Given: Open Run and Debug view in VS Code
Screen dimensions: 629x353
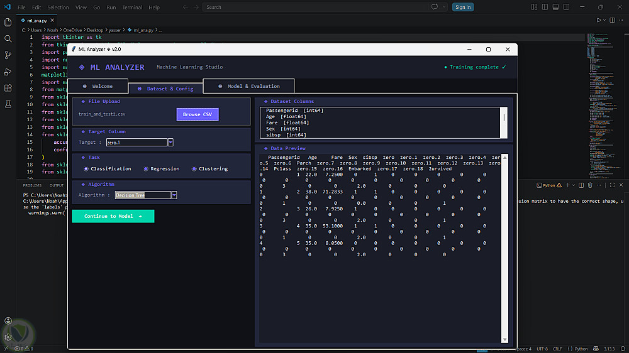Looking at the screenshot, I should point(8,72).
